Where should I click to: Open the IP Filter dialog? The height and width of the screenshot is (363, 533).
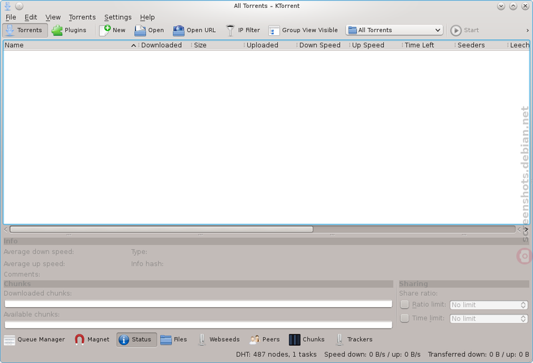243,30
